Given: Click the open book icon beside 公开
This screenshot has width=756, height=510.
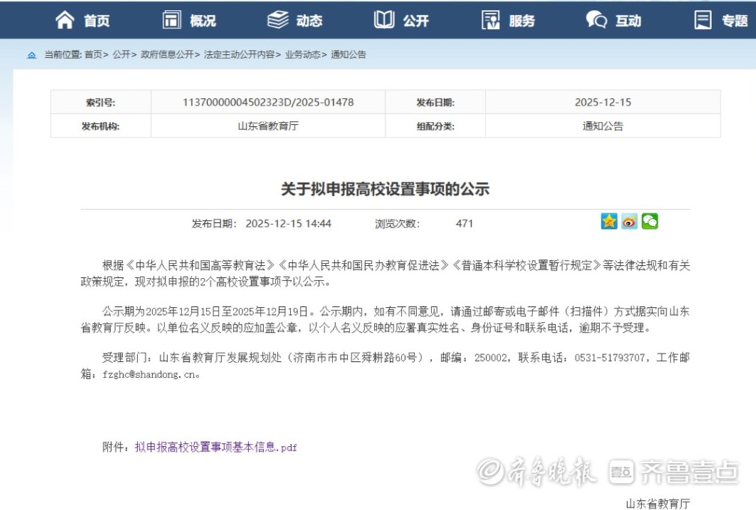Looking at the screenshot, I should coord(384,20).
